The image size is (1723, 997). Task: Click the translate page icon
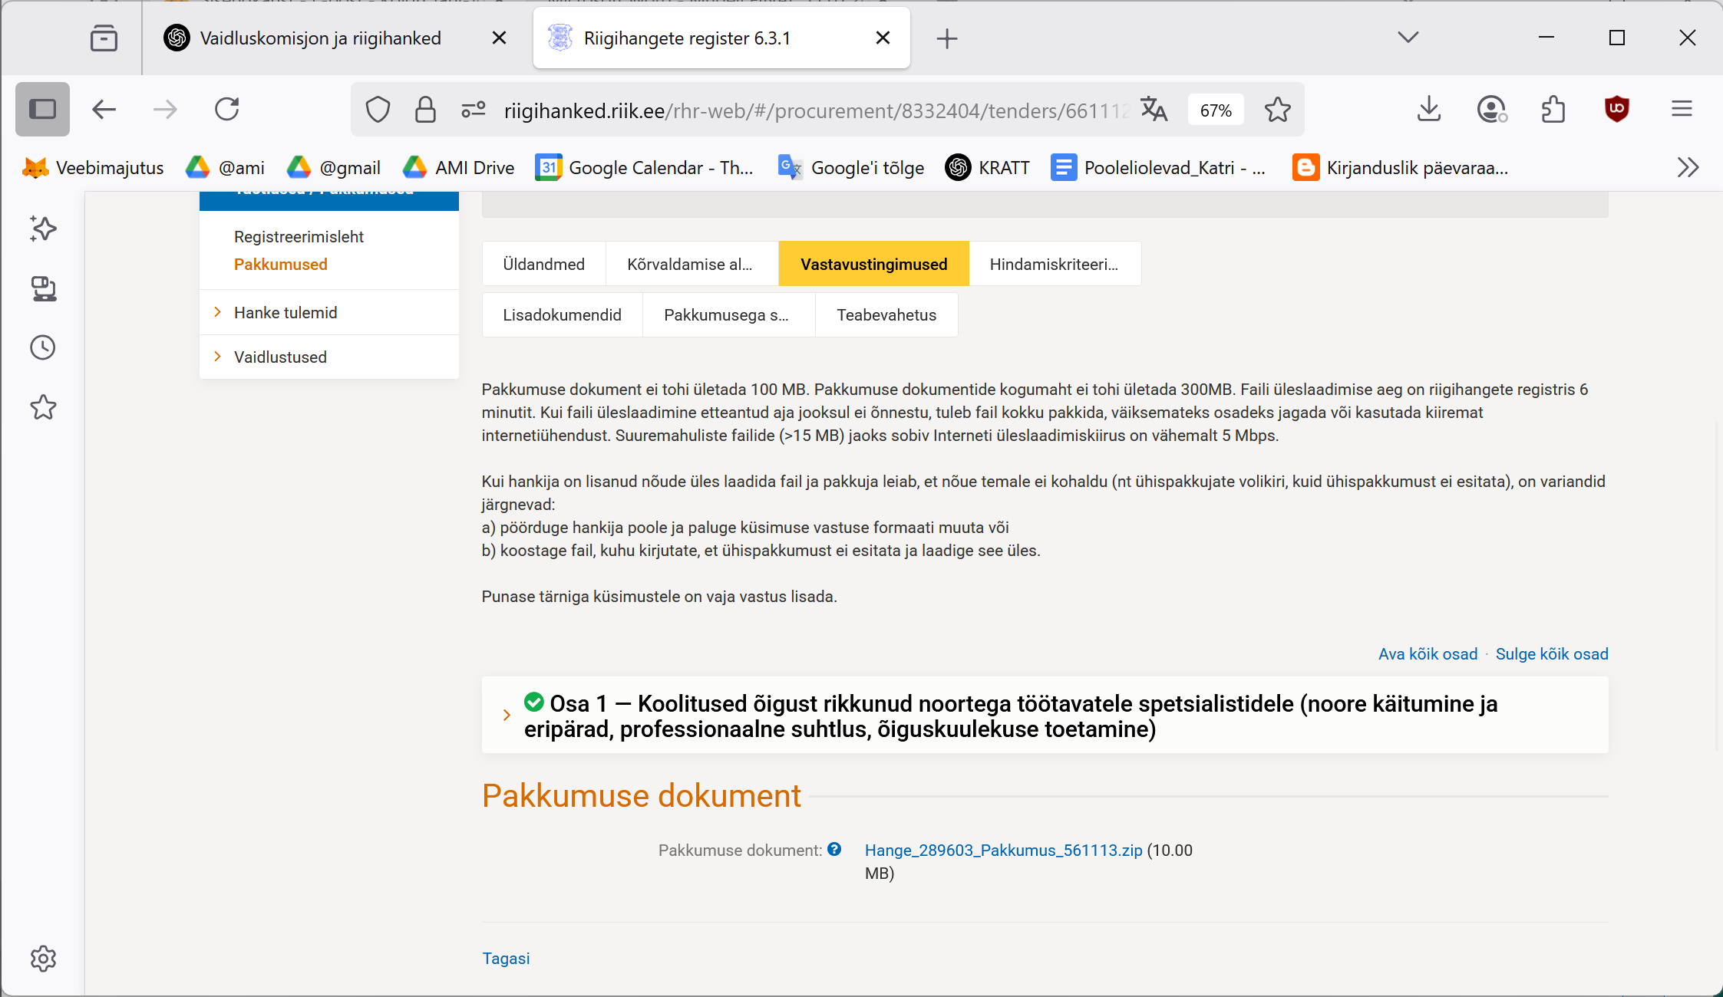(x=1154, y=110)
